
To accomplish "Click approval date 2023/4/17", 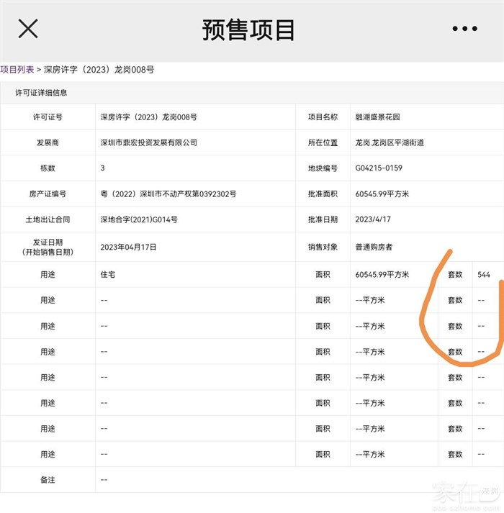I will [x=373, y=219].
